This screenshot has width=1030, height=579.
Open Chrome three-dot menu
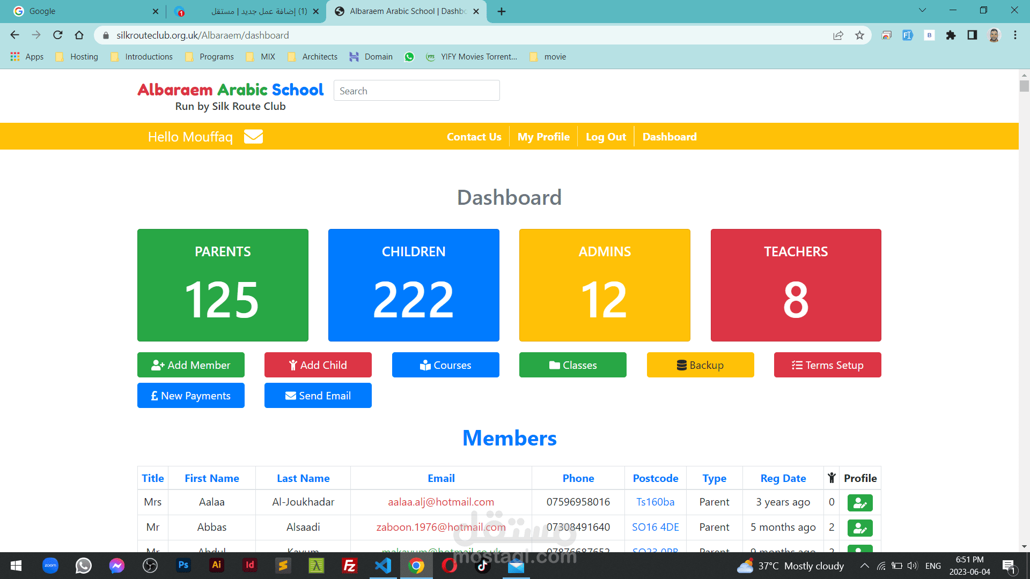tap(1015, 35)
